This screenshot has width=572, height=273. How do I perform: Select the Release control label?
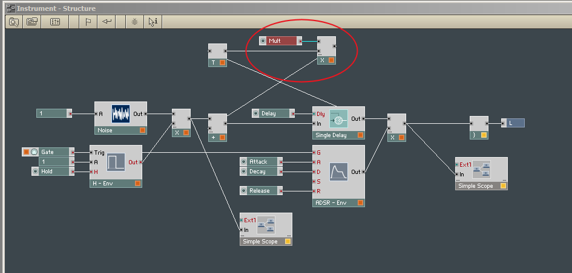point(260,191)
